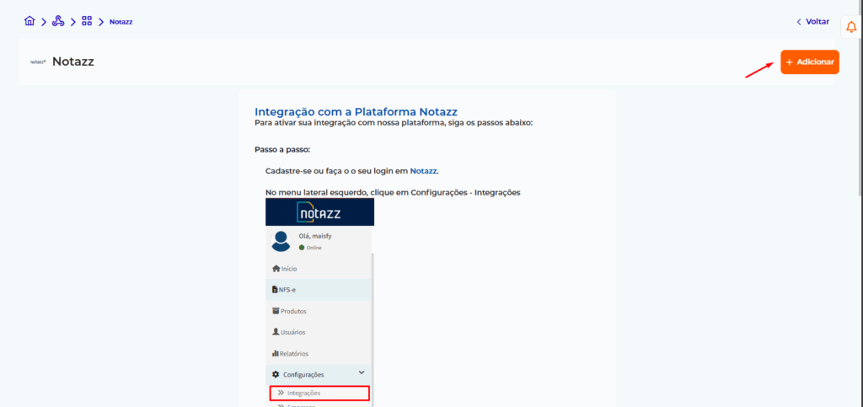
Task: Select the Notazz breadcrumb label
Action: [x=121, y=22]
